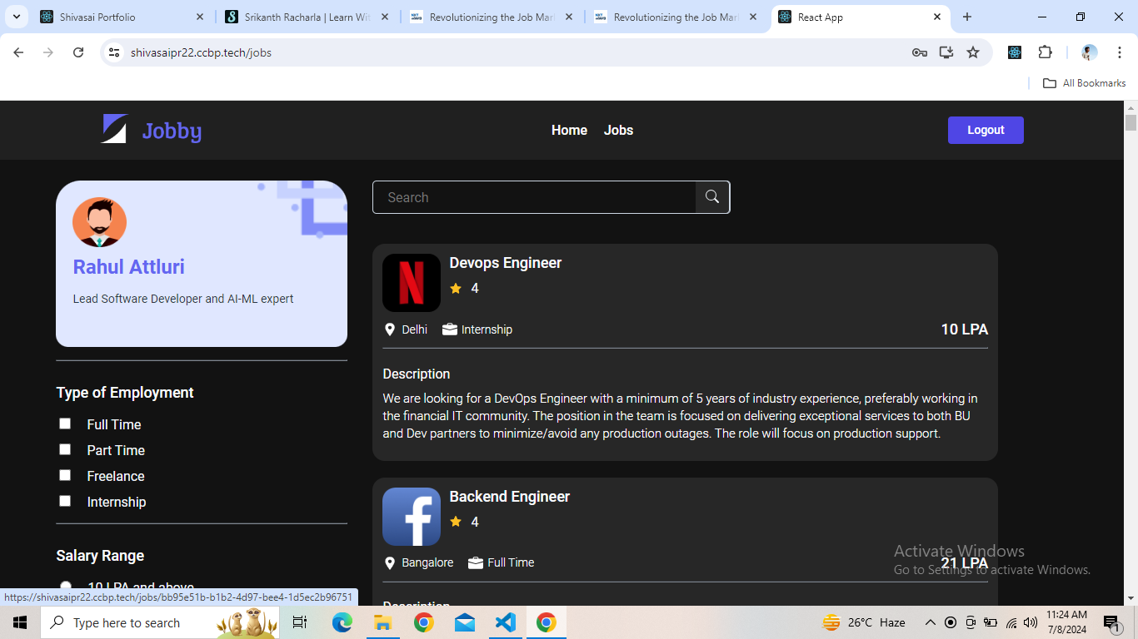Reload the page
1138x639 pixels.
click(x=78, y=52)
